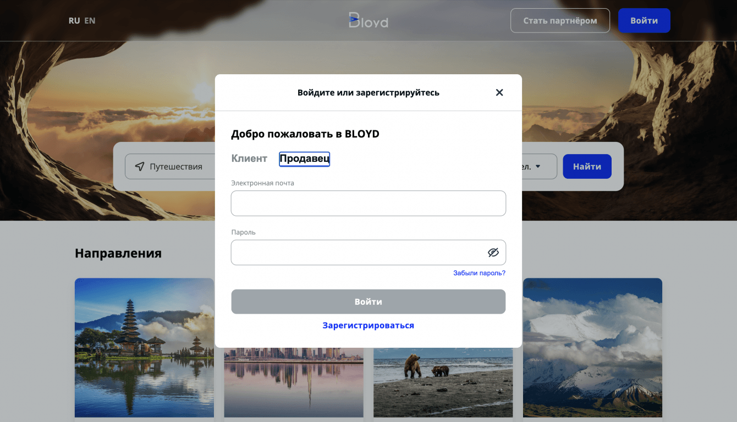Click into the Пароль input field
The width and height of the screenshot is (737, 422).
pos(369,253)
